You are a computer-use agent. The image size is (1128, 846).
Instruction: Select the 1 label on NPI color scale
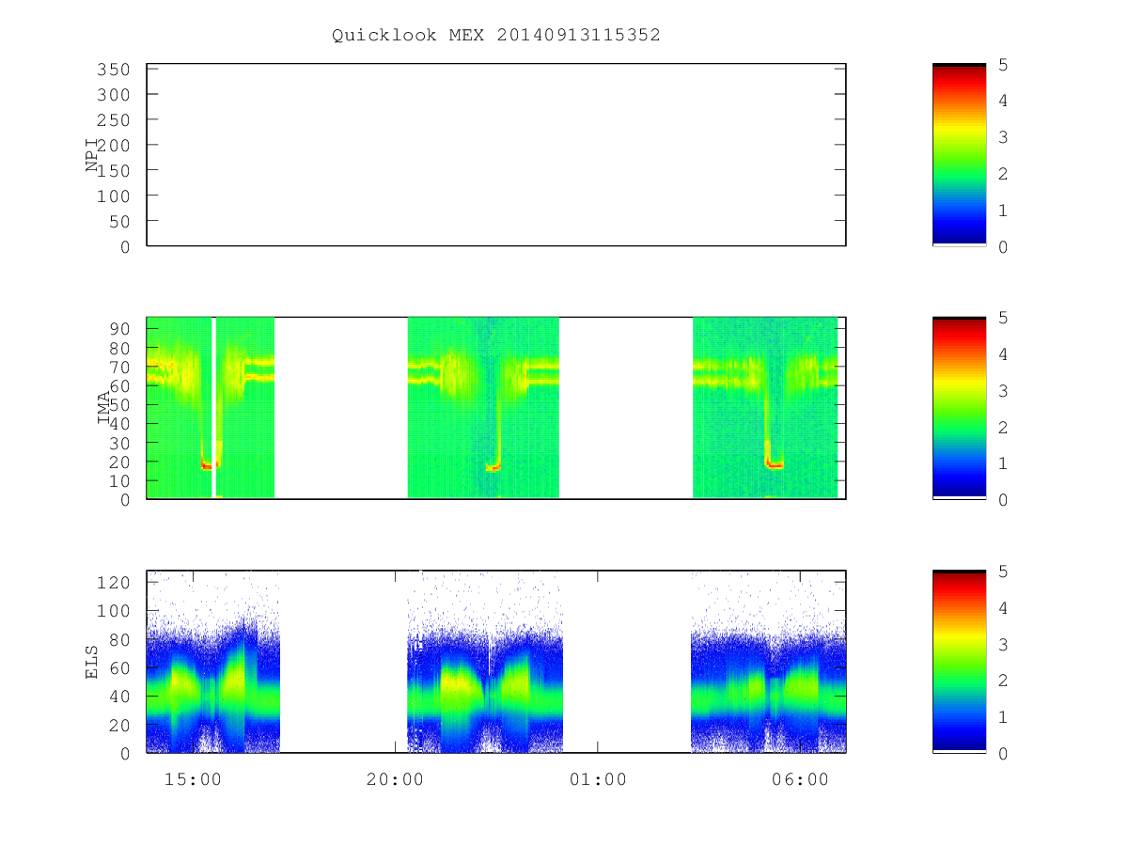coord(1003,211)
